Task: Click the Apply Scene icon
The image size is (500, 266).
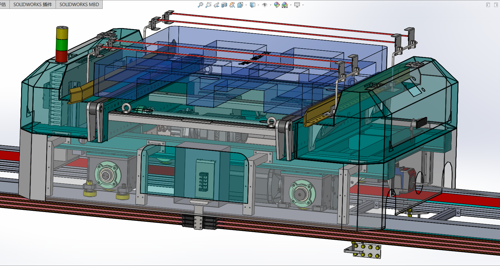Action: 285,5
